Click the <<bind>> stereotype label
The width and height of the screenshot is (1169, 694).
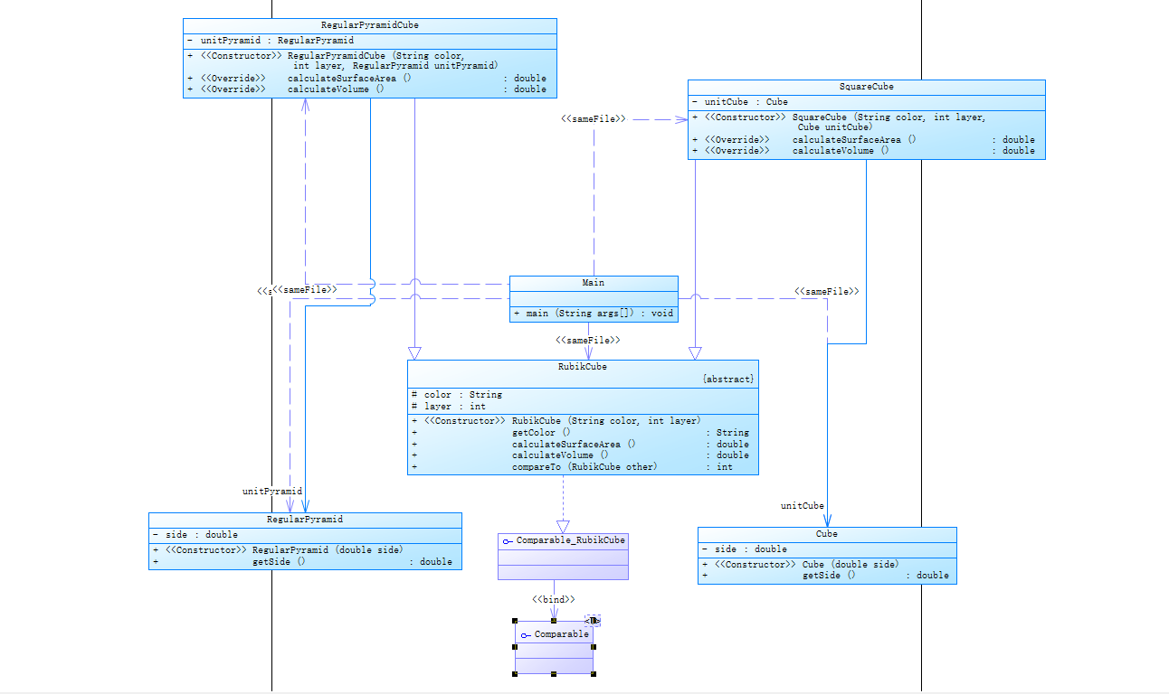coord(554,599)
